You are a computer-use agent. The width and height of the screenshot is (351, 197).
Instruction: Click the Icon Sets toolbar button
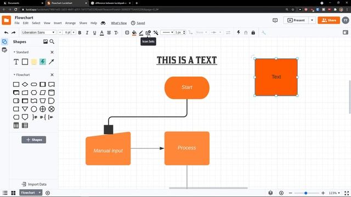point(148,33)
